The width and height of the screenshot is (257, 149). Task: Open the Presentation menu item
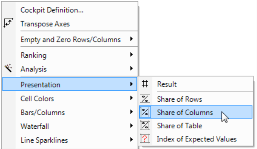[x=70, y=84]
